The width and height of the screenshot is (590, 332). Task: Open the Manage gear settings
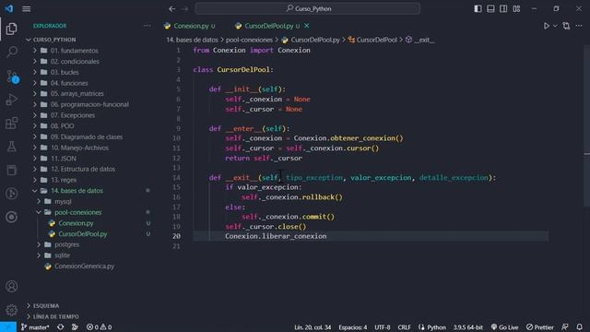pos(12,310)
